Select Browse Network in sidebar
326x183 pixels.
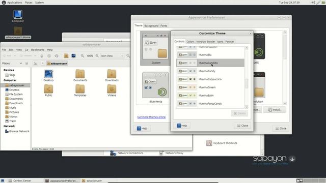17,131
